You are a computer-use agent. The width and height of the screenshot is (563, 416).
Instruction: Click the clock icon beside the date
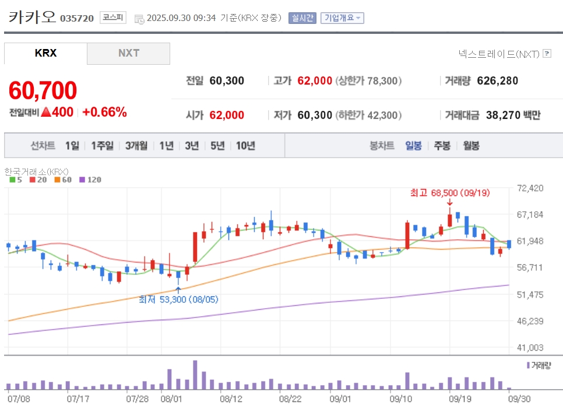click(x=139, y=19)
